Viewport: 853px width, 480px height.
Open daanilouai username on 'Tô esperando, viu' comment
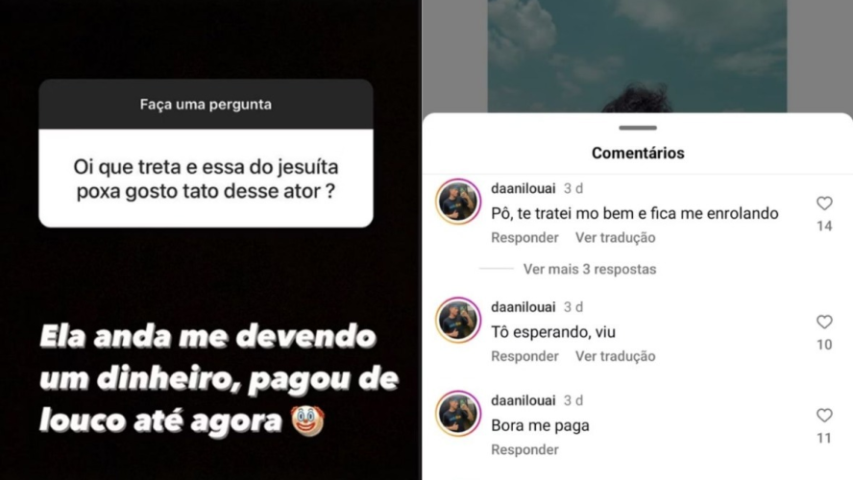523,307
